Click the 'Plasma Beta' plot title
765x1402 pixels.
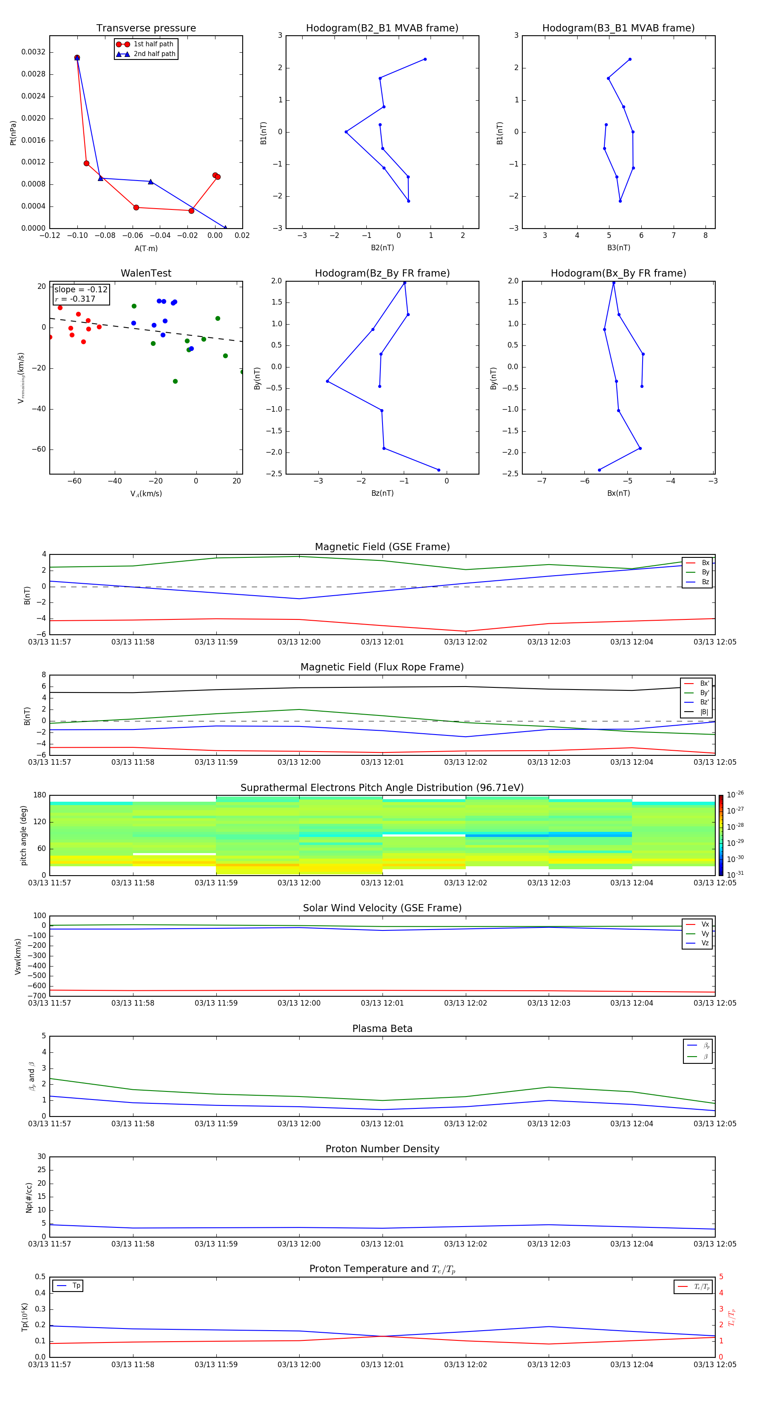coord(382,1029)
